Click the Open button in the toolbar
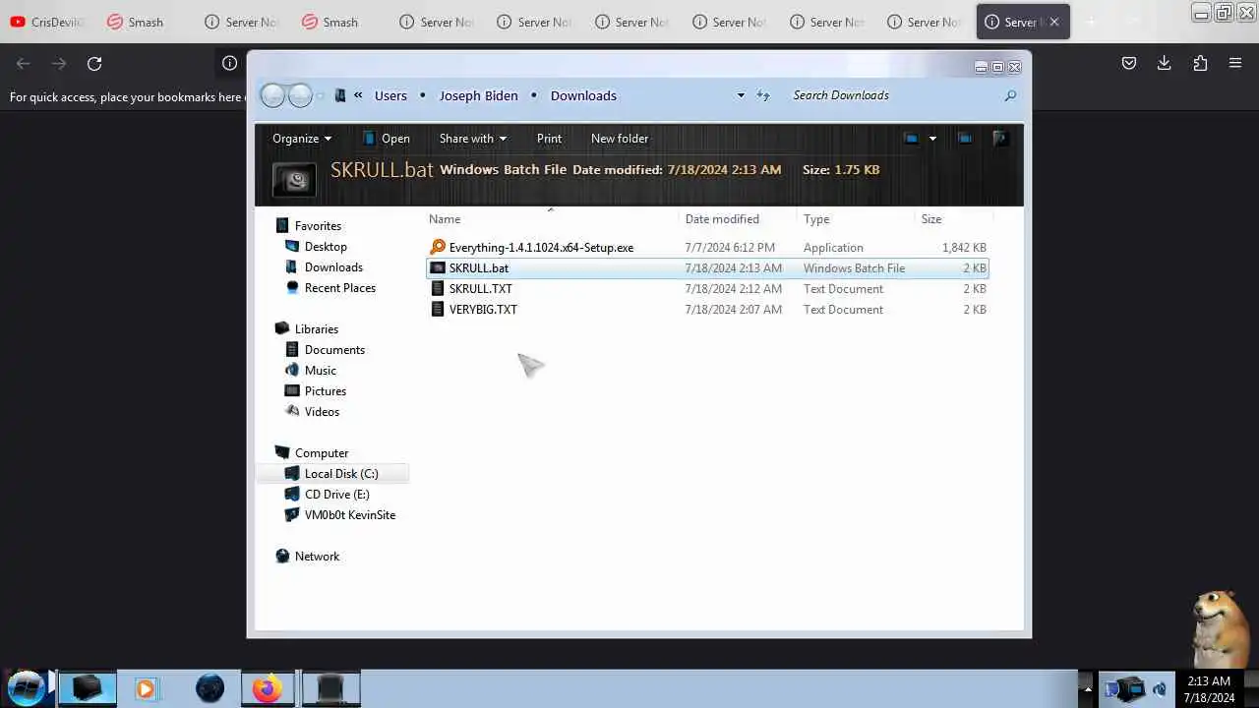Viewport: 1259px width, 708px height. (386, 139)
